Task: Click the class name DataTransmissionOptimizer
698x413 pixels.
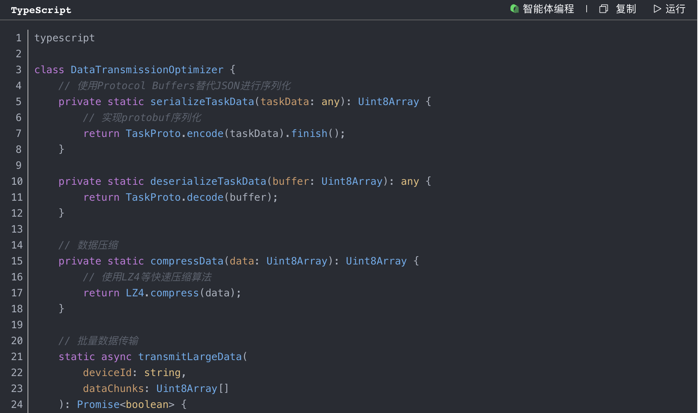Action: [x=147, y=70]
